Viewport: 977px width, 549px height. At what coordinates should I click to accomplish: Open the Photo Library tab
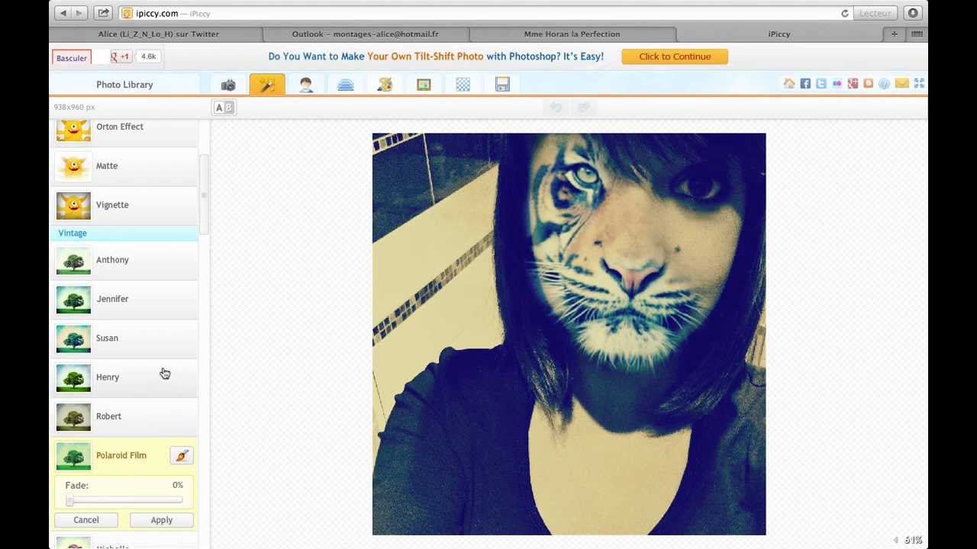pyautogui.click(x=124, y=85)
